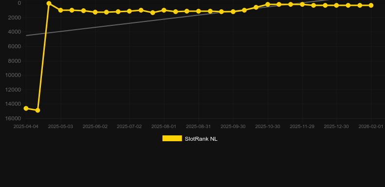Image resolution: width=385 pixels, height=187 pixels.
Task: Click the 2026-02-01 date axis label
Action: [371, 127]
